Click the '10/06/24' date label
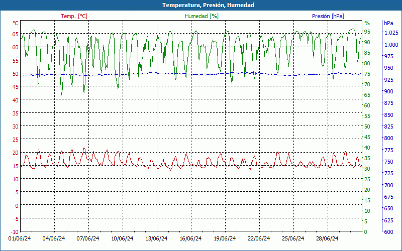Viewport: 402px width, 251px height. tap(122, 239)
